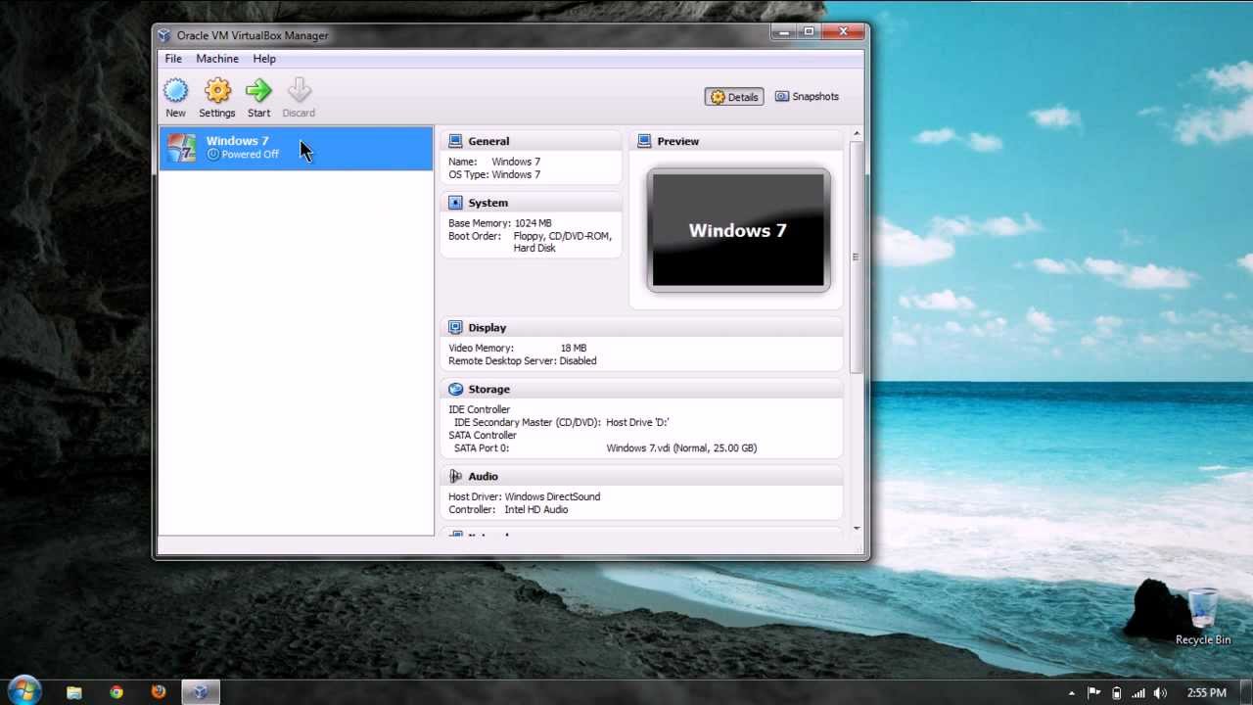Image resolution: width=1253 pixels, height=705 pixels.
Task: Click the Storage section header
Action: click(x=642, y=389)
